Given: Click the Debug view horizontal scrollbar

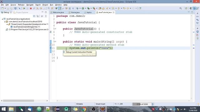Looking at the screenshot, I should 18,101.
